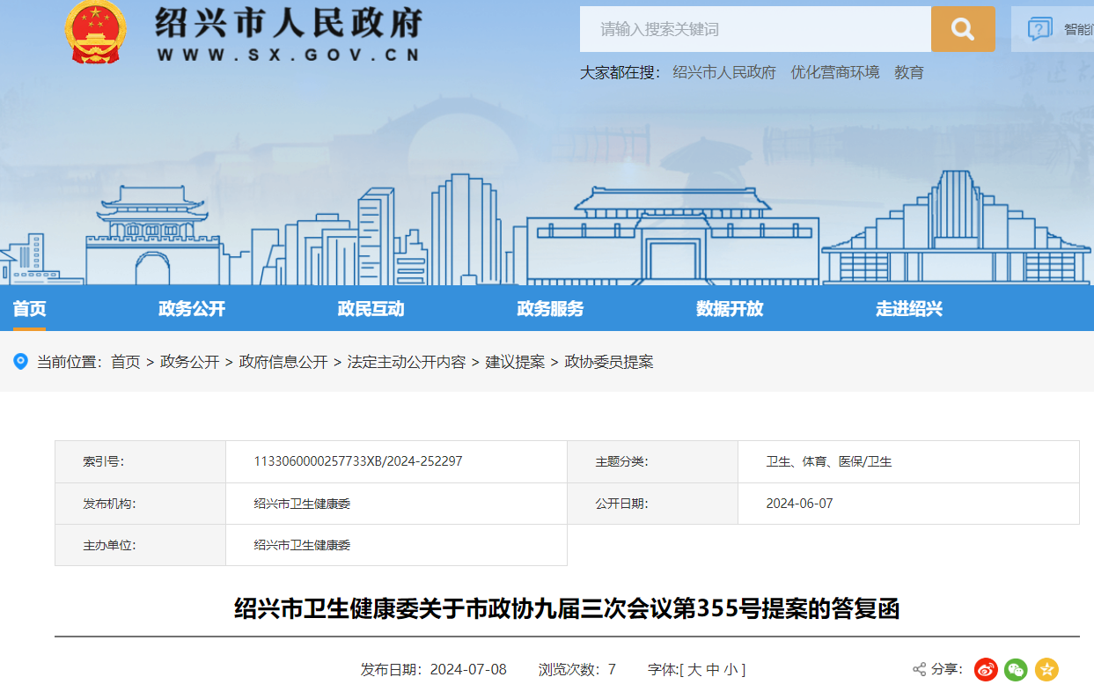Open 建议提案 in the breadcrumb

point(515,362)
